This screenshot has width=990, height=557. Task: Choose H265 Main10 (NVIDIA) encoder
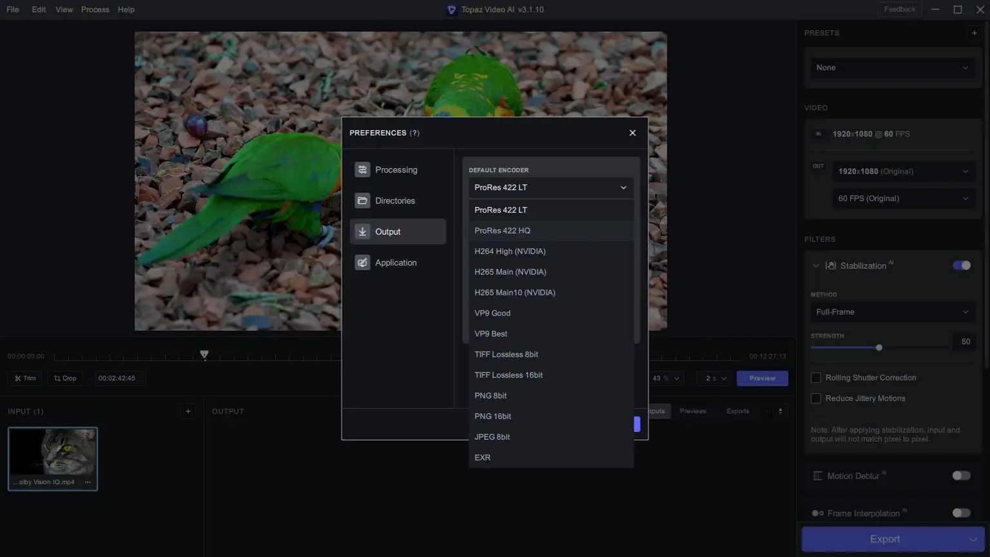coord(551,293)
